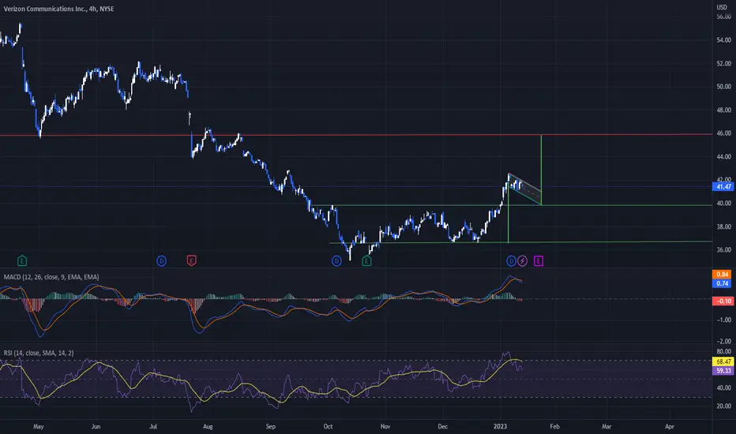Open the dividend D marker in January 2023

click(x=511, y=260)
